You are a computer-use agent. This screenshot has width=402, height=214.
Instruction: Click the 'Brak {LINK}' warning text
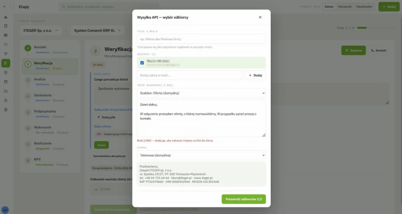tap(175, 141)
